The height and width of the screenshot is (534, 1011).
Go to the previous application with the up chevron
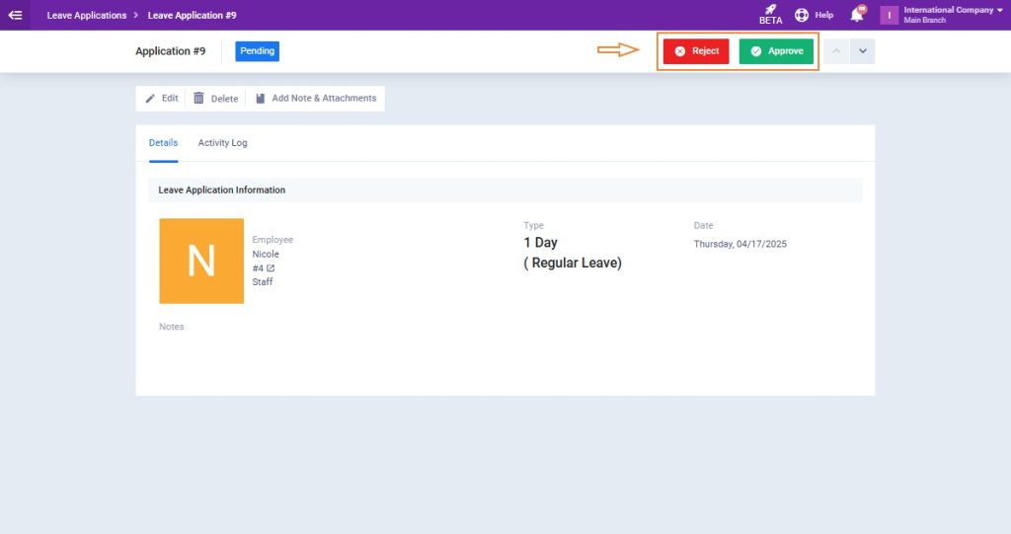836,51
